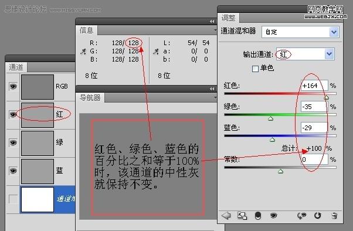Click the 绿 channel name label

point(59,142)
